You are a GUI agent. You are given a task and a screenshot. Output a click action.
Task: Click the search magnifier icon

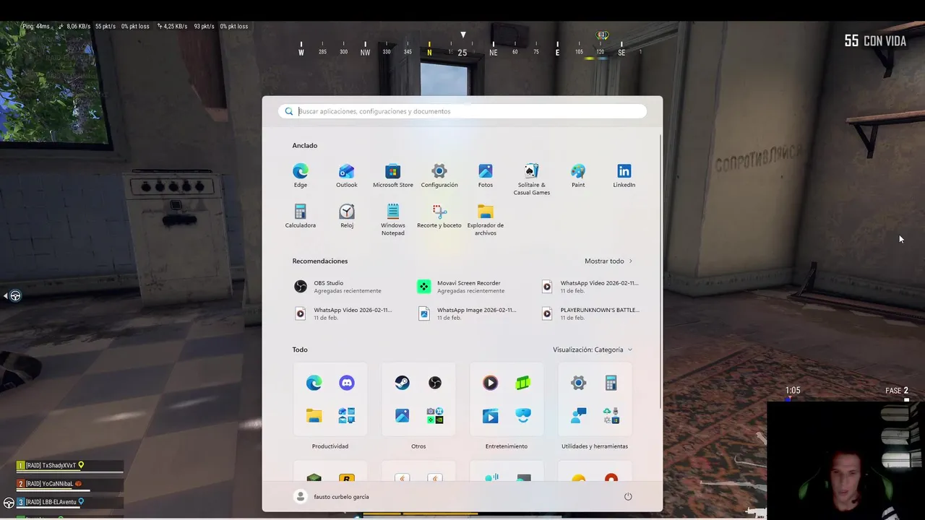[289, 111]
